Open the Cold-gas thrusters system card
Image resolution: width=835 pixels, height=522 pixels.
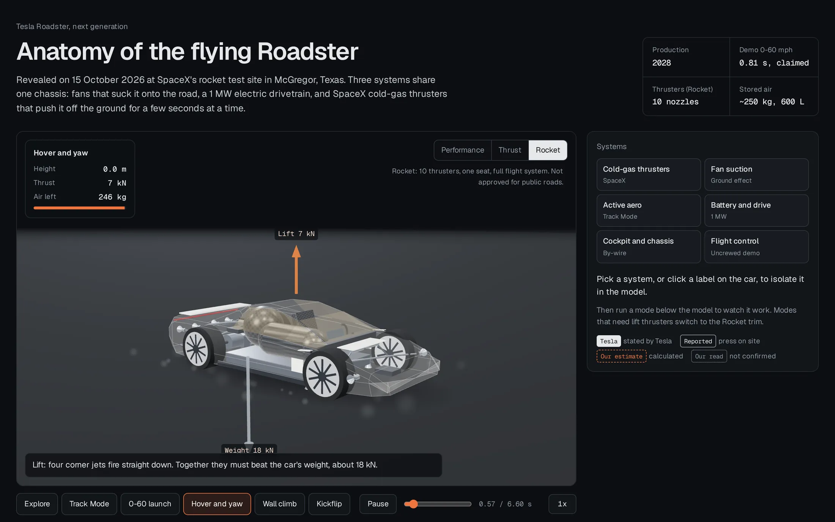[x=648, y=175]
